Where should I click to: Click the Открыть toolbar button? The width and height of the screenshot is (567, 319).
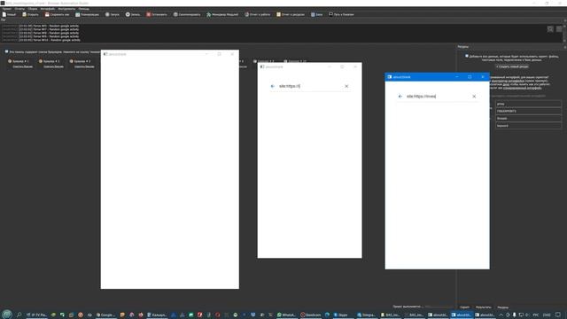point(30,14)
